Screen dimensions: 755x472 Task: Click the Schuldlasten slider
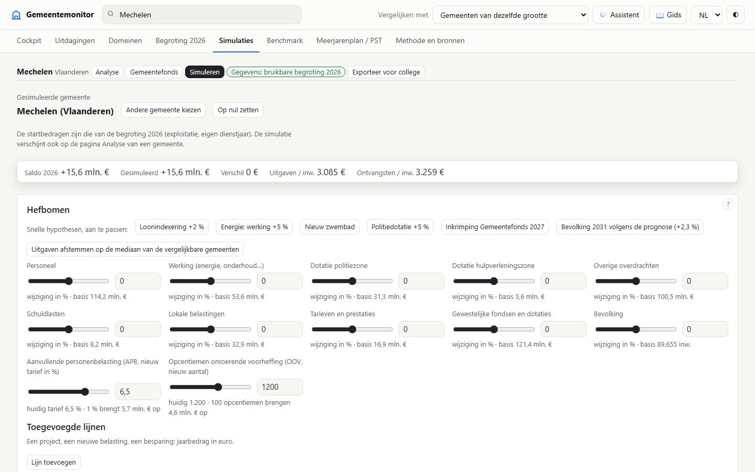(x=68, y=329)
